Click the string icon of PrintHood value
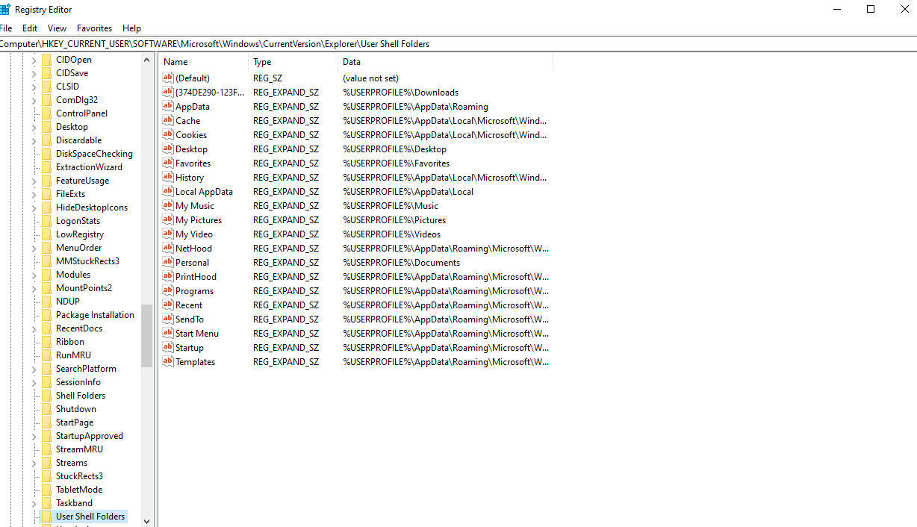This screenshot has height=527, width=917. point(168,276)
